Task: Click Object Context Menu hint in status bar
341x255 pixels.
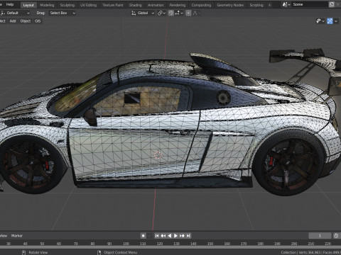Action: (120, 252)
